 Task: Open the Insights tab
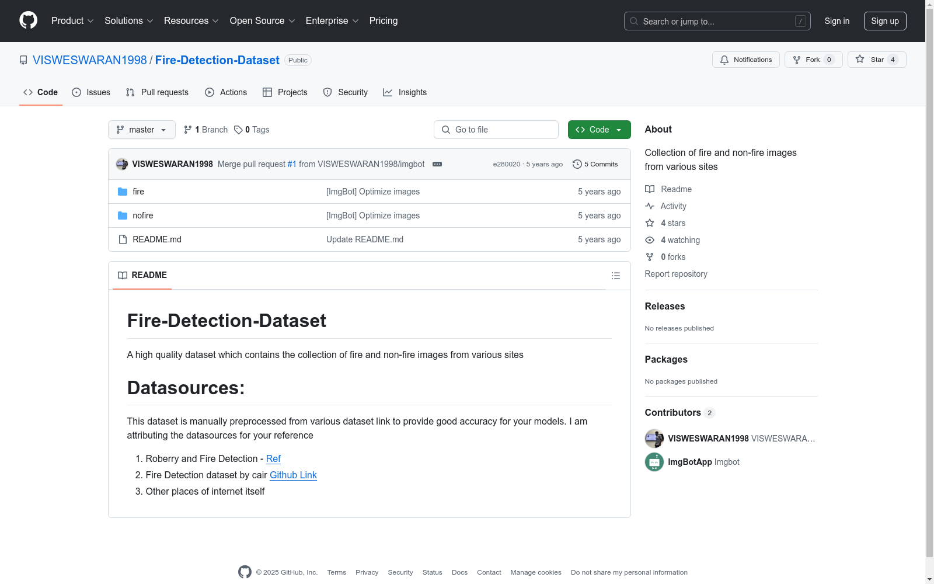click(x=405, y=92)
